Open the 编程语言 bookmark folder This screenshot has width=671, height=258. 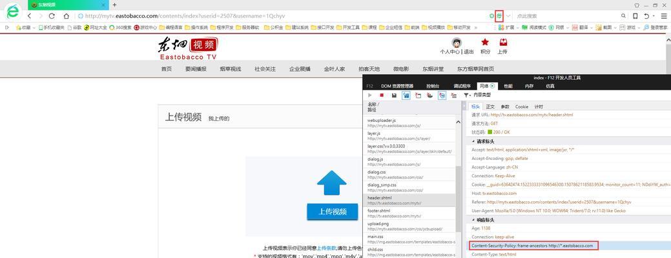click(170, 27)
